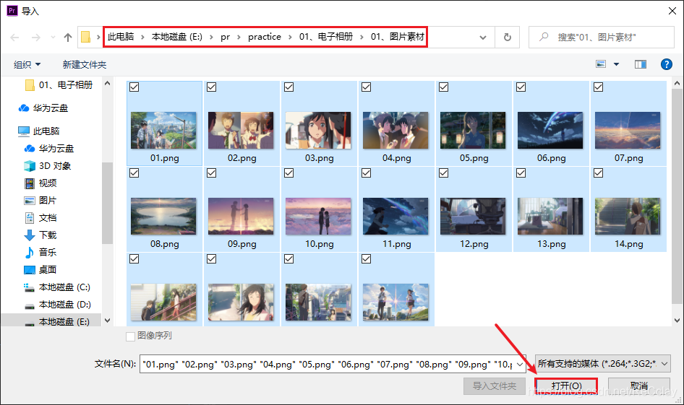Click the search magnifier icon
The height and width of the screenshot is (405, 684).
point(544,37)
